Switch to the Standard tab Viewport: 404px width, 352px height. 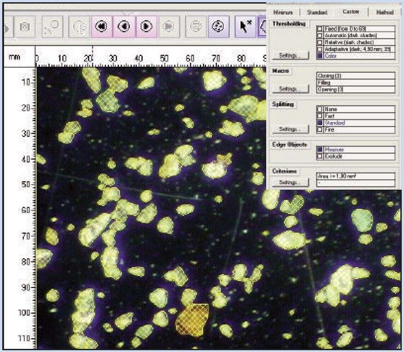tap(317, 13)
